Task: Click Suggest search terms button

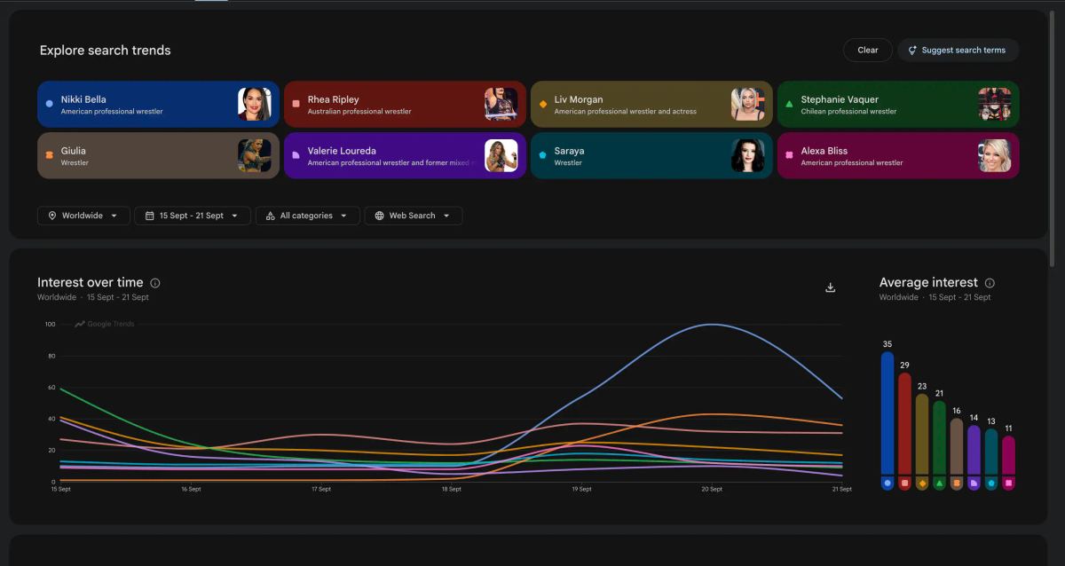Action: [958, 51]
